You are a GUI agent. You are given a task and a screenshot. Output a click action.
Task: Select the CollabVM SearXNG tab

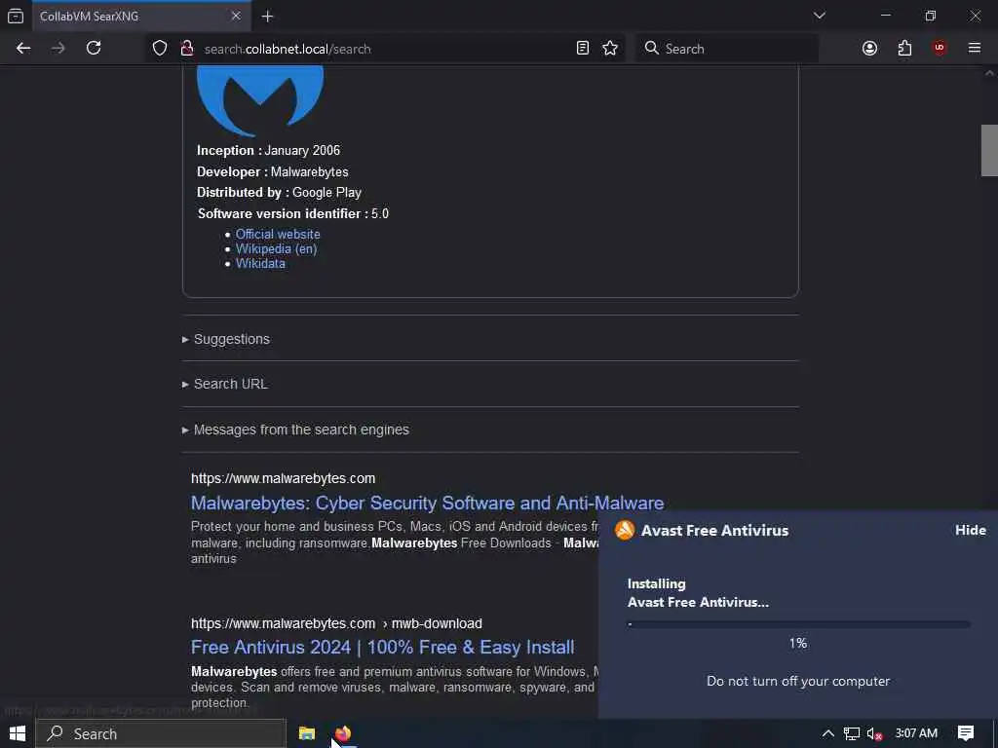[142, 16]
